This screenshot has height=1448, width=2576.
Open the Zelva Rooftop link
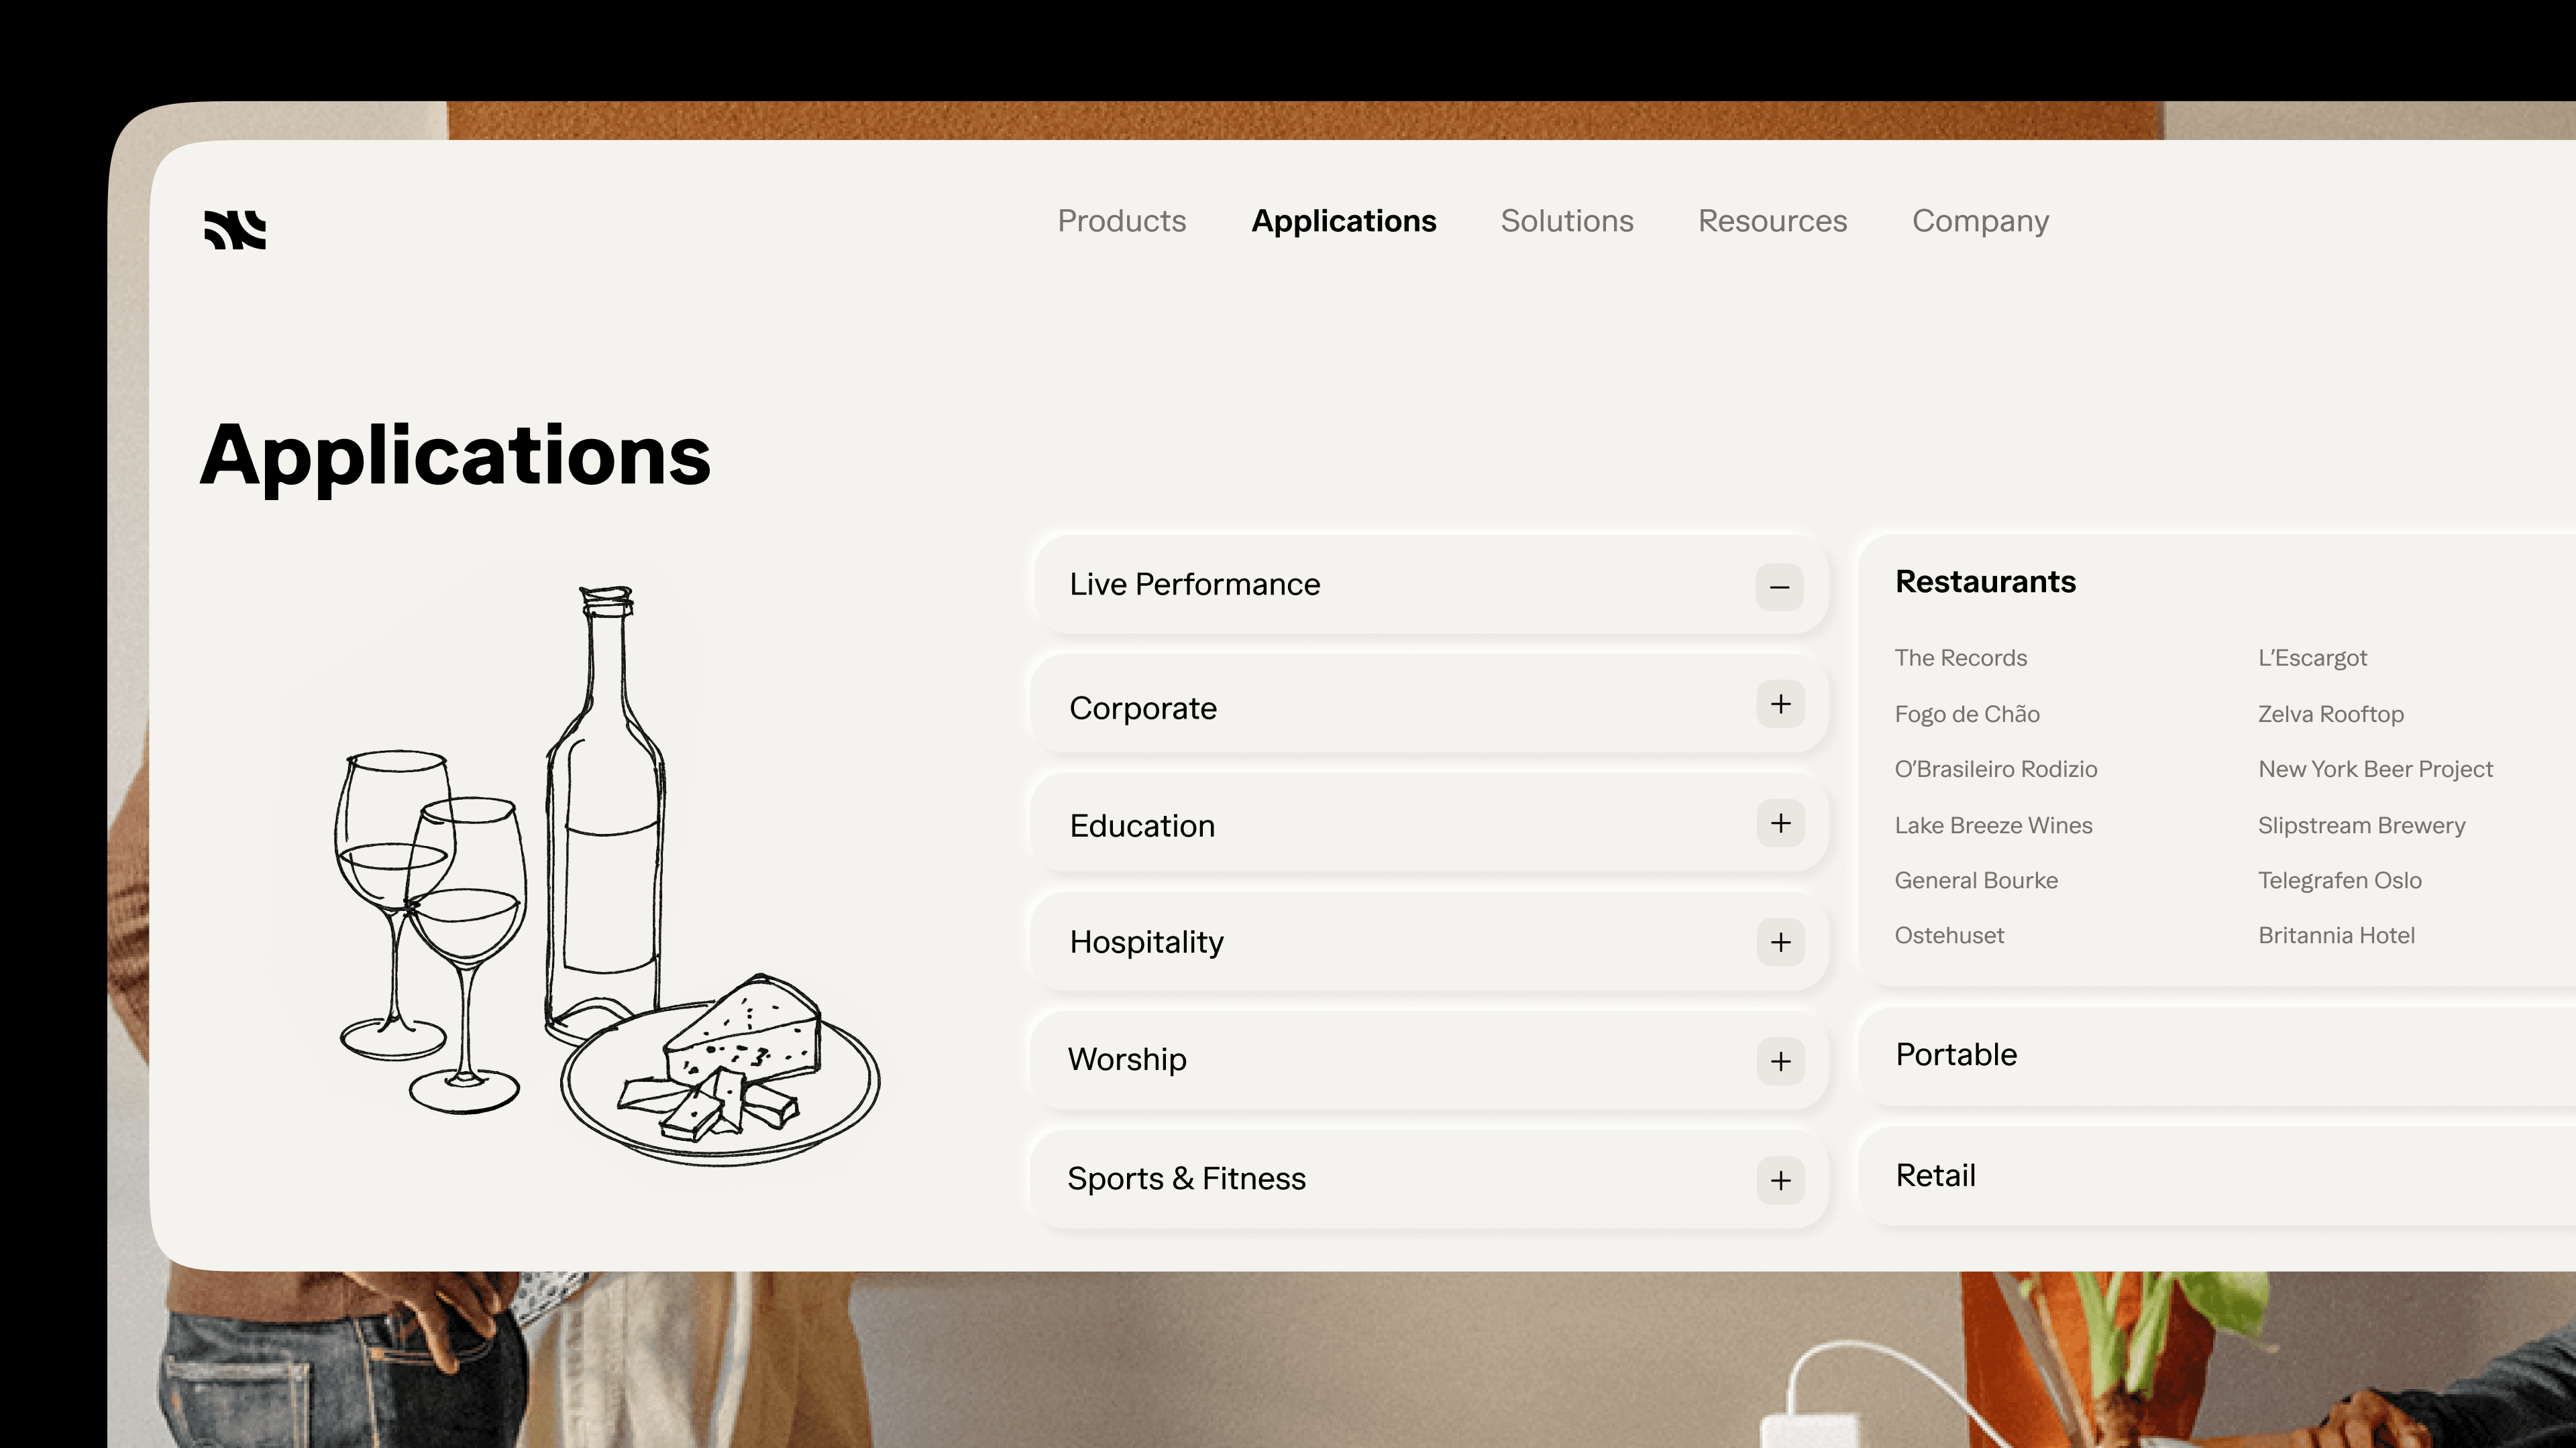[x=2330, y=715]
